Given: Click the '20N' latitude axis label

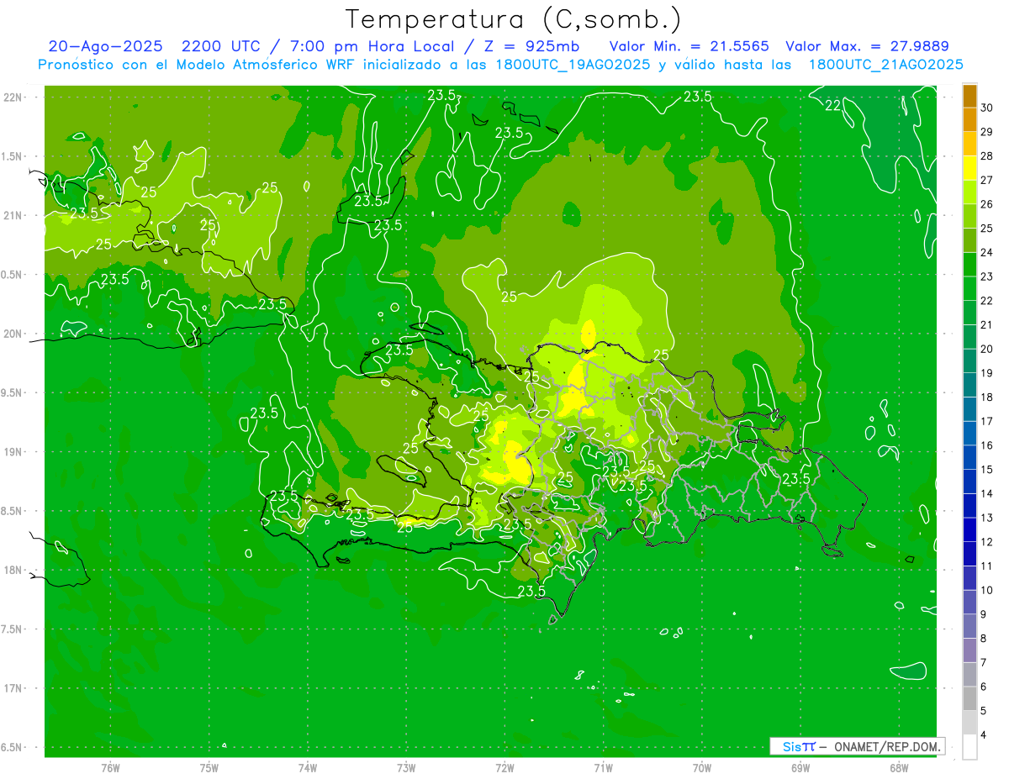Looking at the screenshot, I should pos(11,334).
